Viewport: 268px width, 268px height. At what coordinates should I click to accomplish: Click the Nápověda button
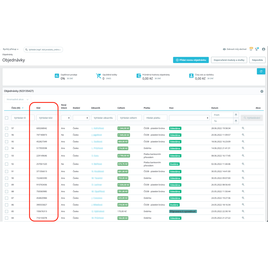click(x=257, y=60)
